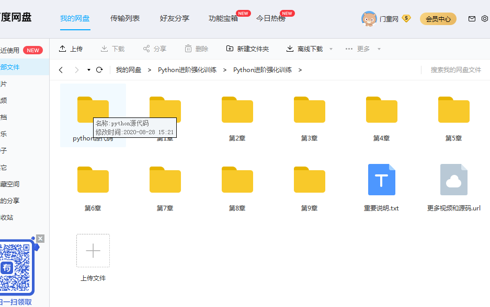Switch to 传输列表 tab
The width and height of the screenshot is (490, 307).
pos(125,18)
